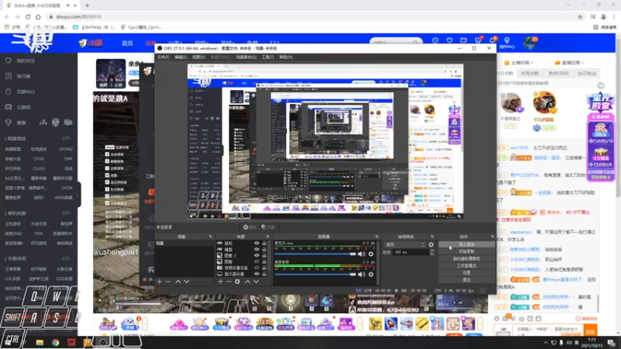Viewport: 621px width, 349px height.
Task: Pop out Scenes dock via header icon
Action: click(x=210, y=237)
